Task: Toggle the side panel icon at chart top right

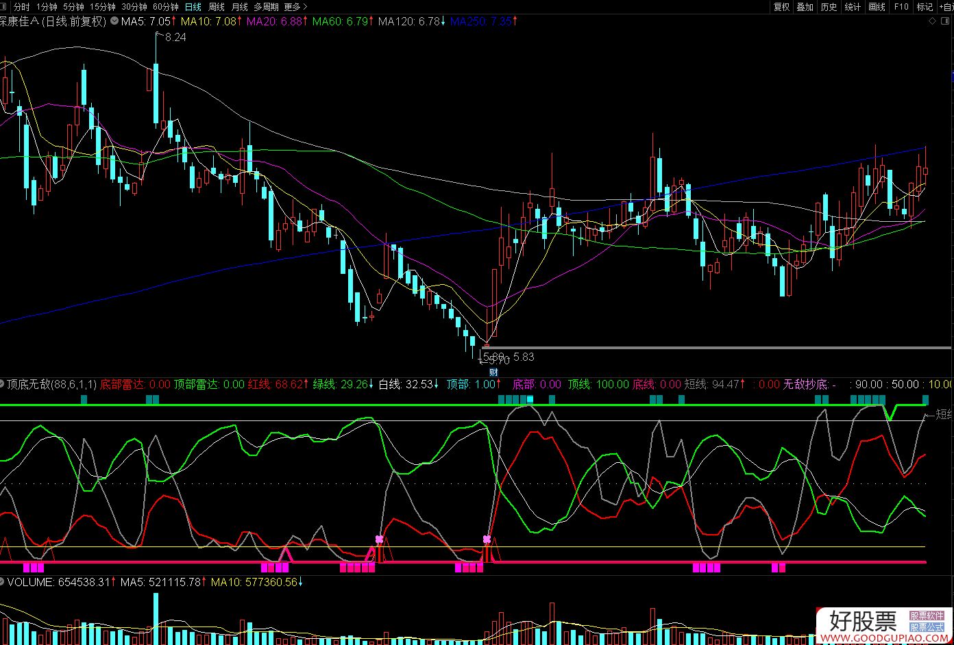Action: pyautogui.click(x=946, y=22)
